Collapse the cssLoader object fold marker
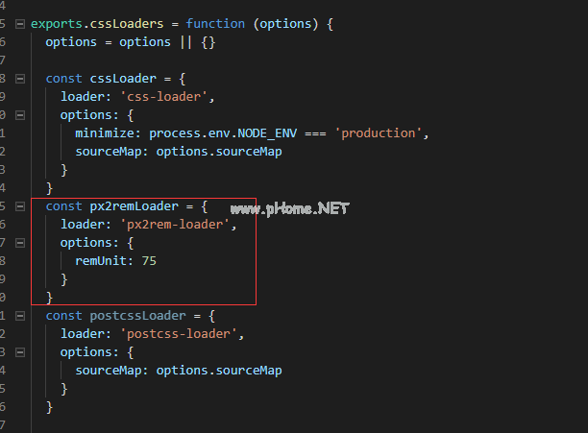The height and width of the screenshot is (433, 588). [20, 78]
